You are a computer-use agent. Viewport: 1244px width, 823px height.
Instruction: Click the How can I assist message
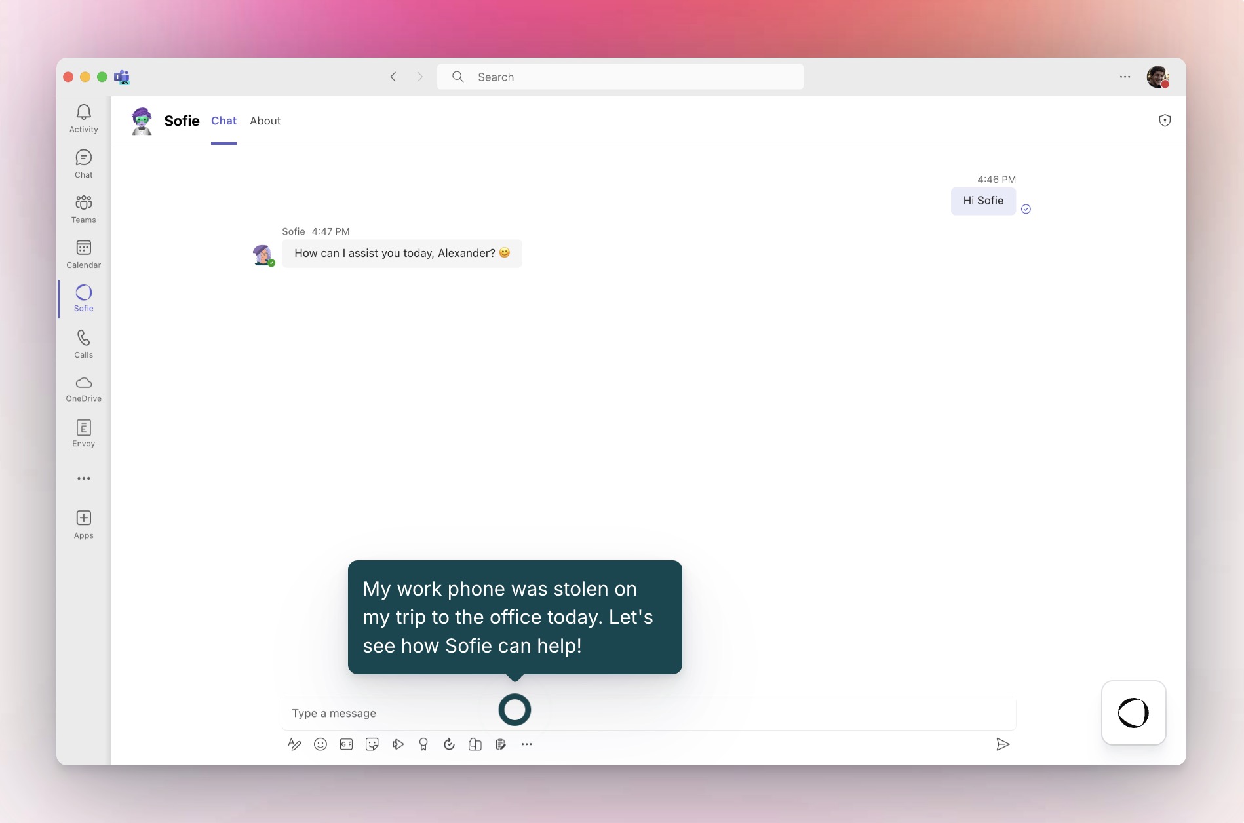coord(402,253)
